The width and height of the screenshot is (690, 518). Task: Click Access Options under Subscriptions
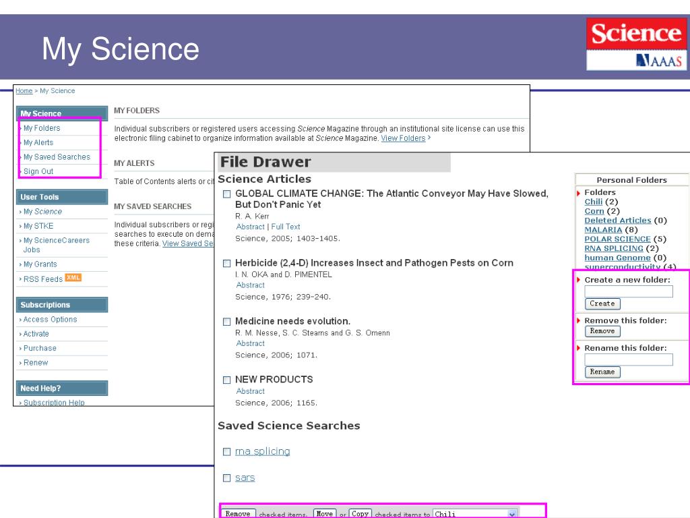point(50,319)
